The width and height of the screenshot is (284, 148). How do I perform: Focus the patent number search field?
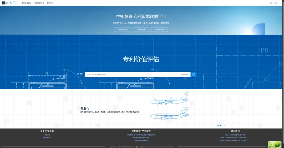(132, 74)
